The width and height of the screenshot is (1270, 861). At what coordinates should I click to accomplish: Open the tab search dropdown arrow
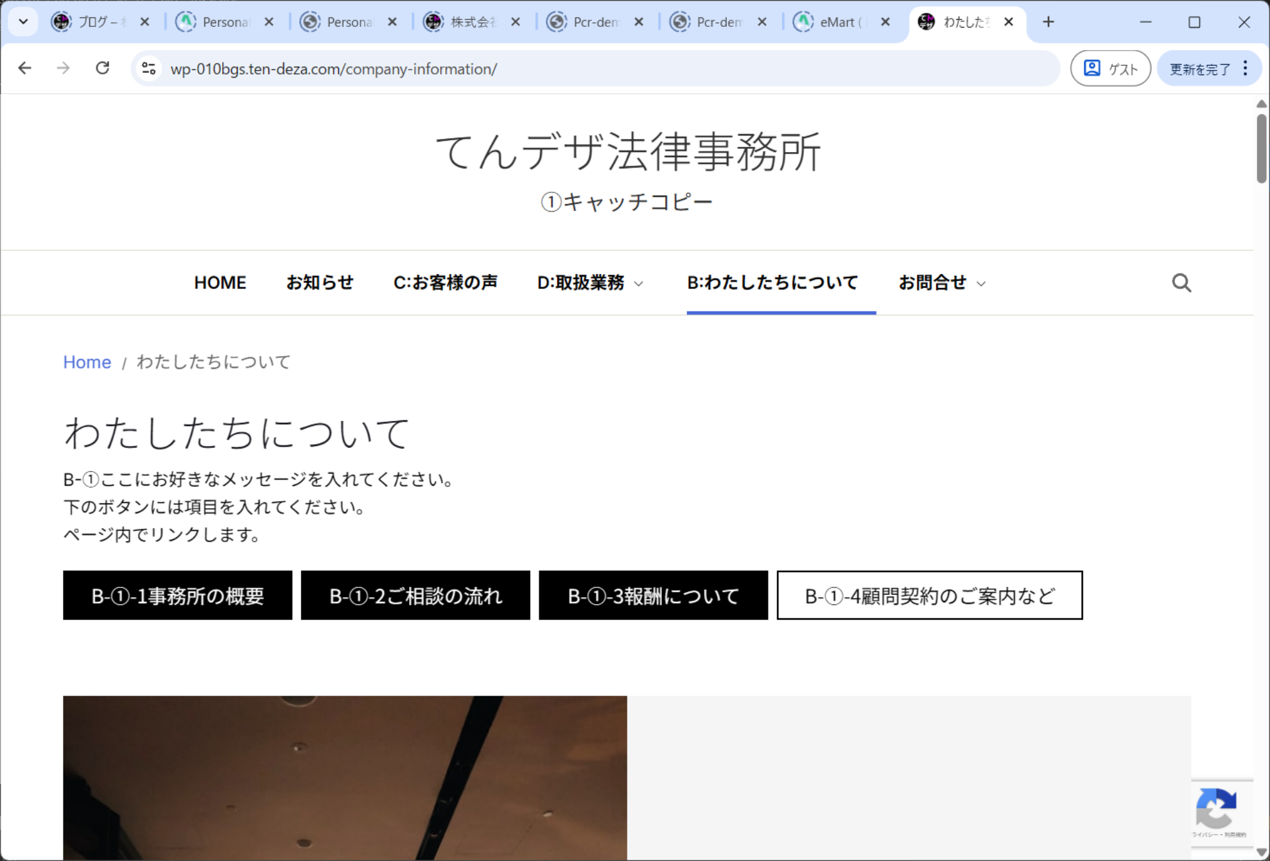coord(23,22)
